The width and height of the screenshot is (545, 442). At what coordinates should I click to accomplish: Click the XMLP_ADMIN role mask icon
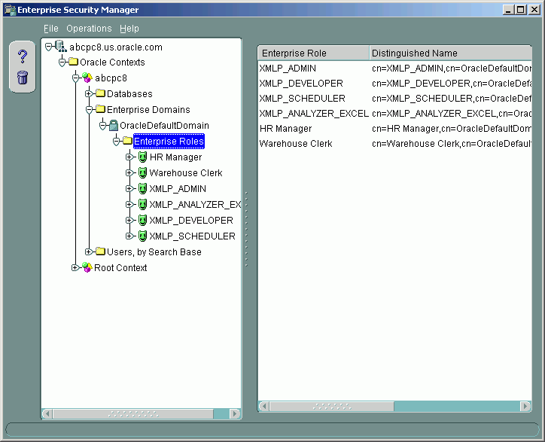[x=142, y=188]
